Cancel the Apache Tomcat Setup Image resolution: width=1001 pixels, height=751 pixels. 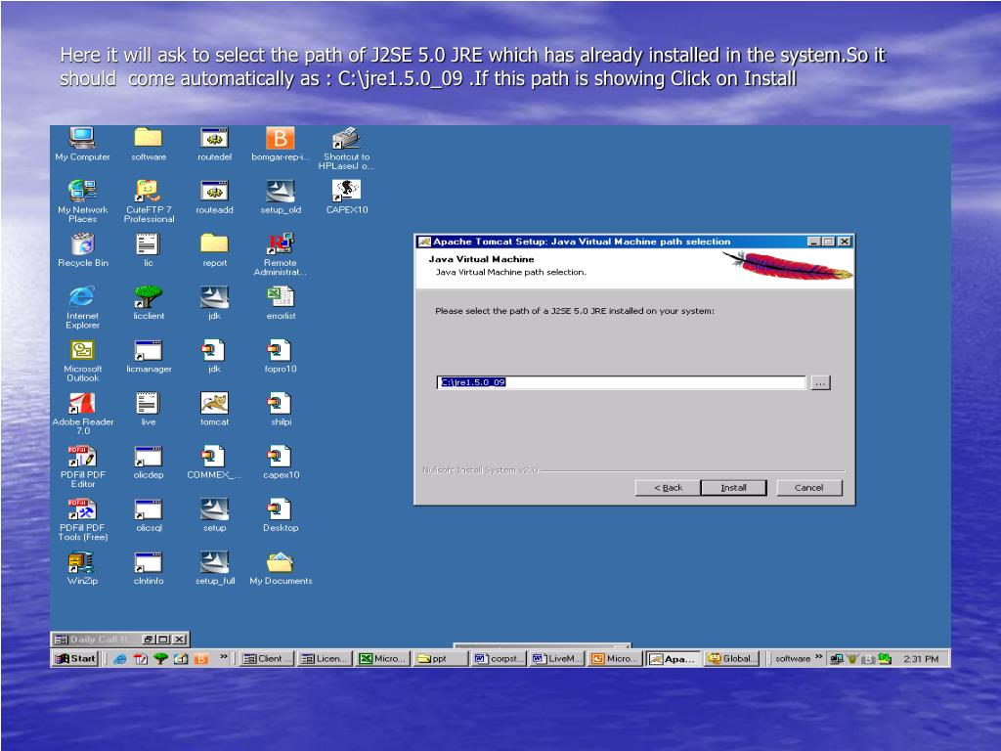tap(808, 487)
